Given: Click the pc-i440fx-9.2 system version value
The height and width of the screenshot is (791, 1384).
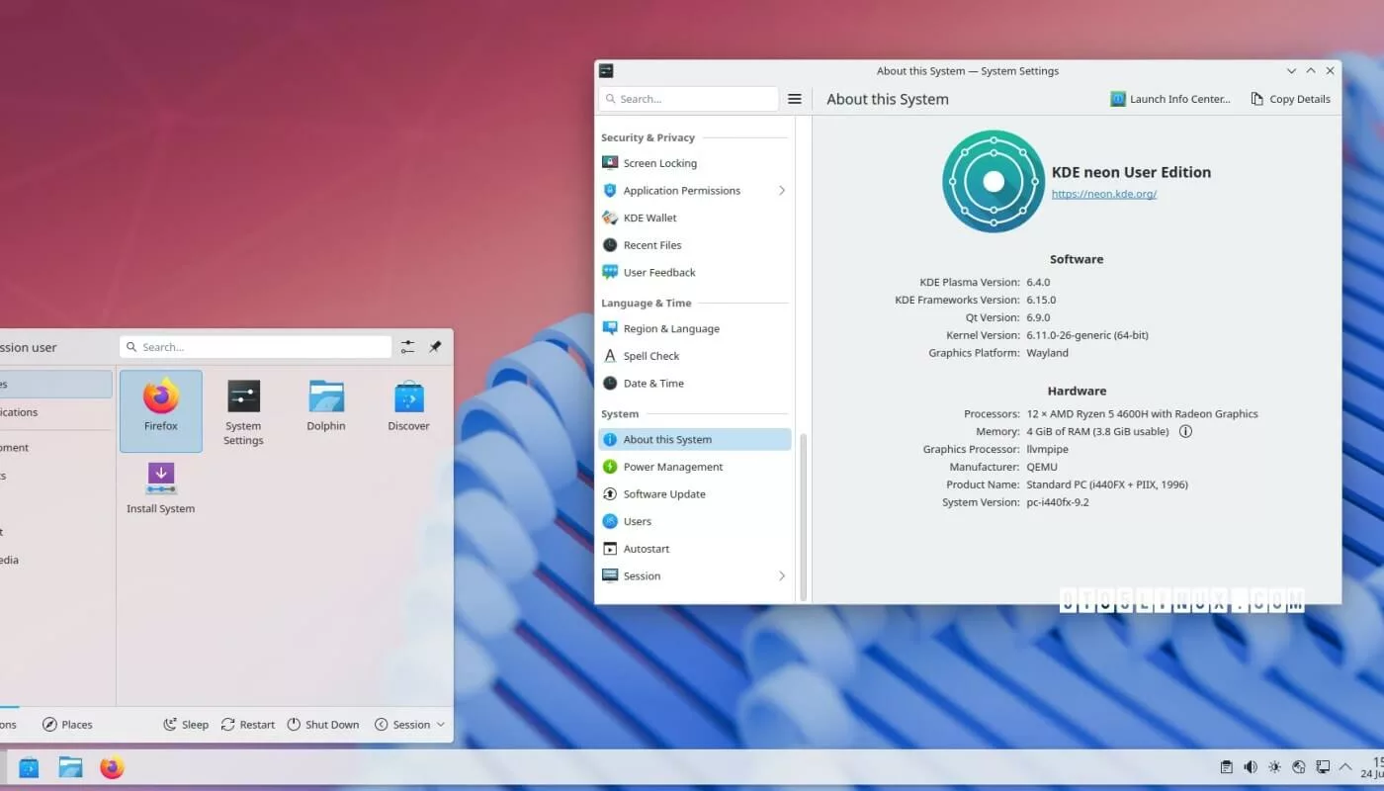Looking at the screenshot, I should [x=1058, y=502].
